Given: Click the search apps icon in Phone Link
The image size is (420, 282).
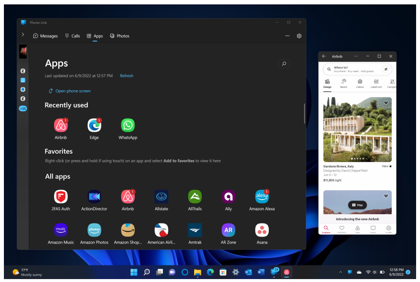Looking at the screenshot, I should tap(284, 64).
